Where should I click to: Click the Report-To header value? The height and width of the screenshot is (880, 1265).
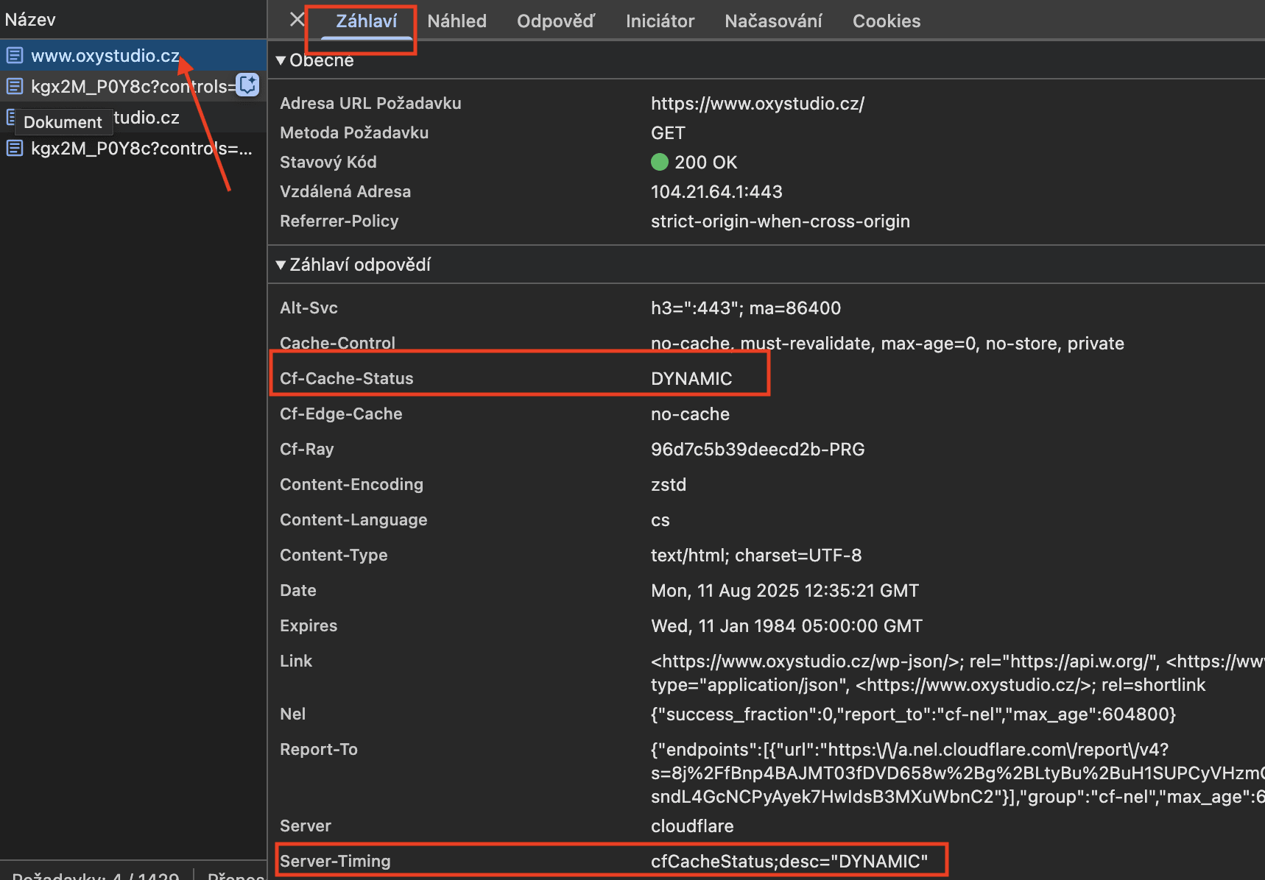click(x=957, y=773)
